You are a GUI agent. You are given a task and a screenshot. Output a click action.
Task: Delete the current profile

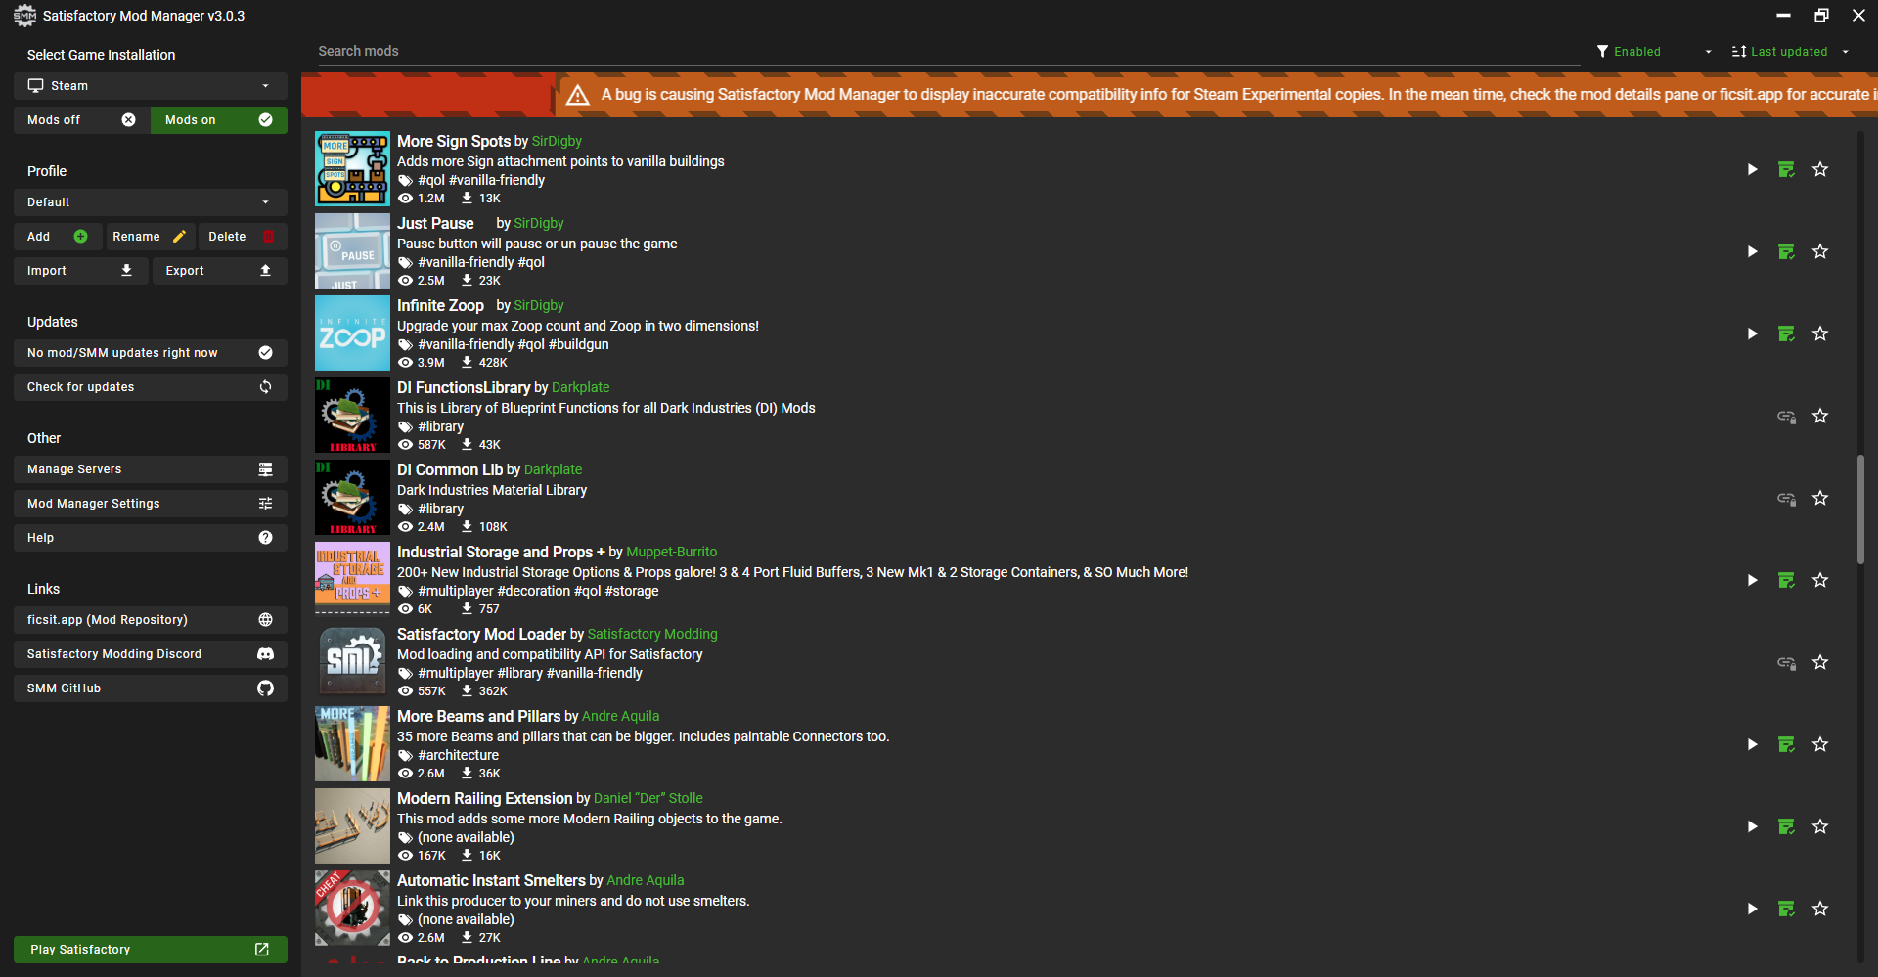(x=243, y=237)
